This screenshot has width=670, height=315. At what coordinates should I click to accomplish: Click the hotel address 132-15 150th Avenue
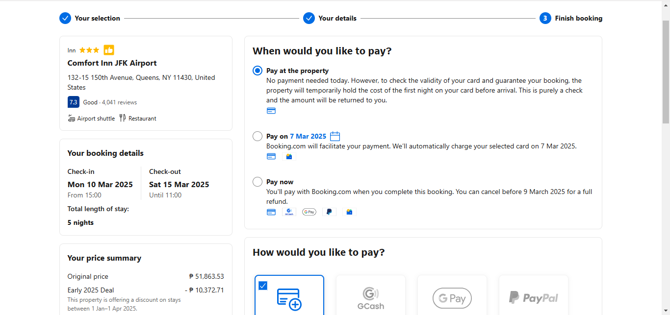click(x=141, y=82)
